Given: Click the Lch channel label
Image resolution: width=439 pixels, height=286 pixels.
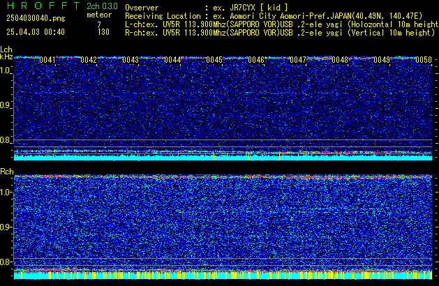Looking at the screenshot, I should (x=6, y=50).
